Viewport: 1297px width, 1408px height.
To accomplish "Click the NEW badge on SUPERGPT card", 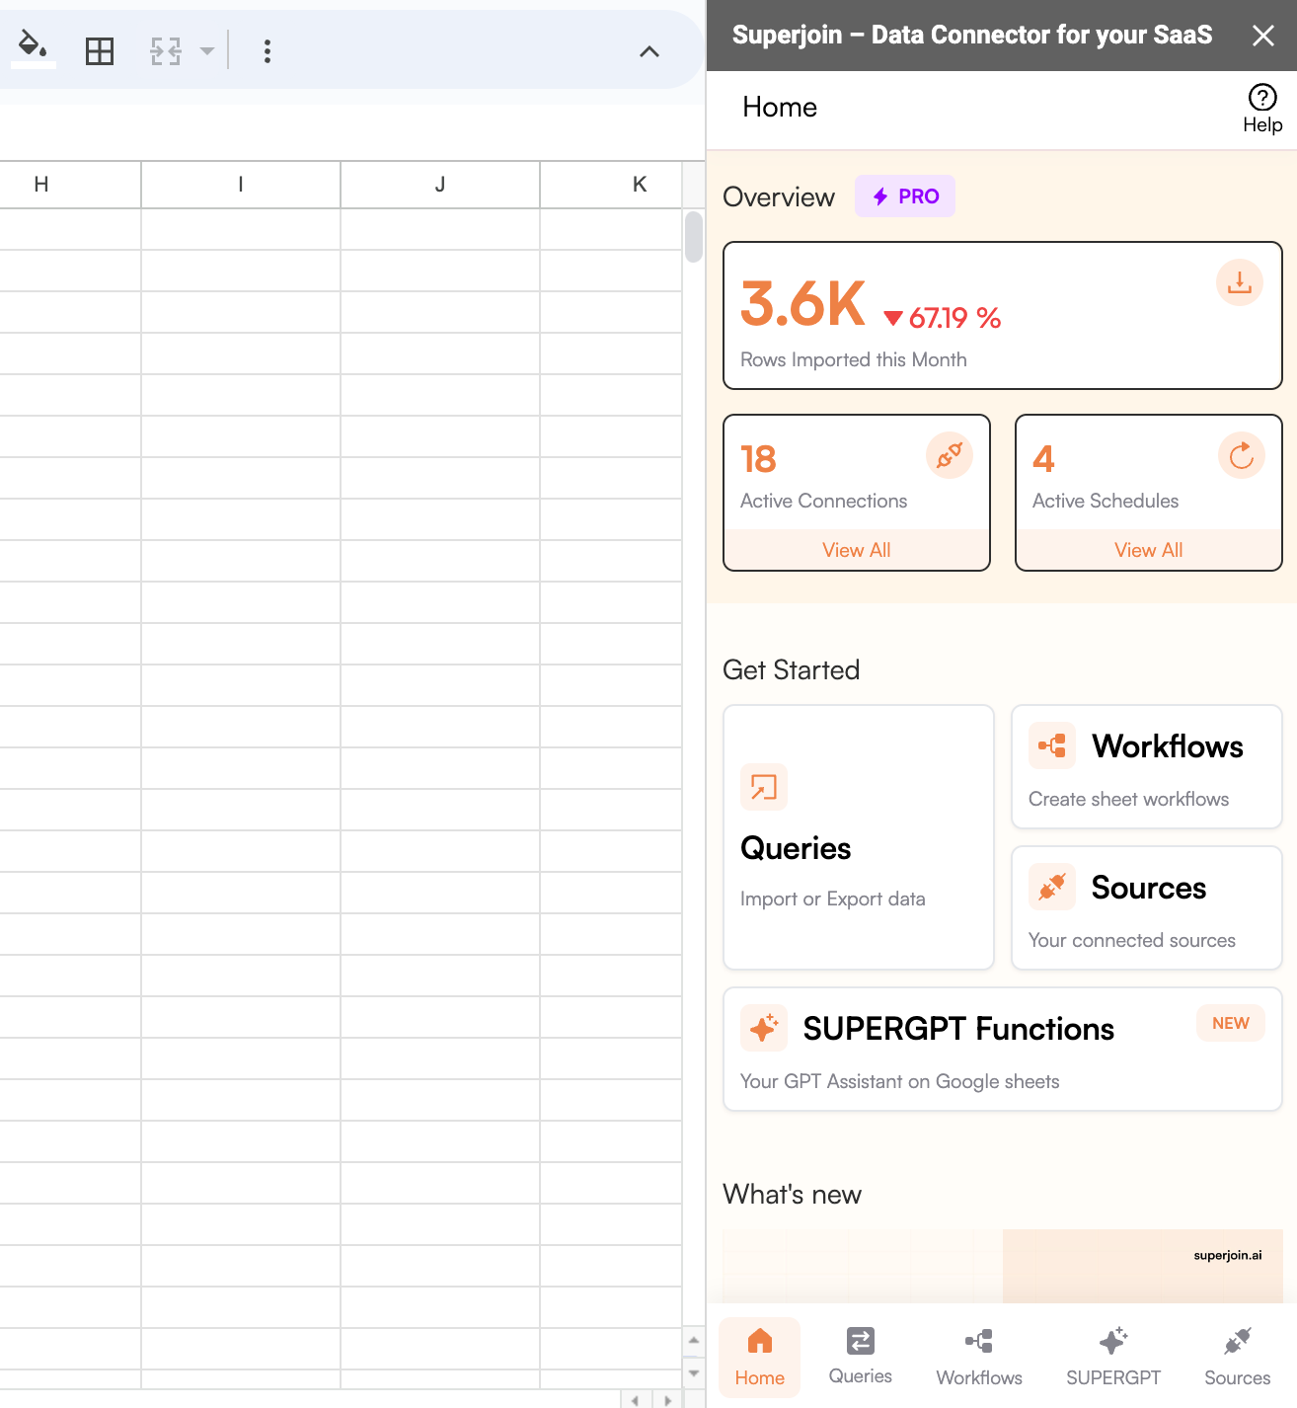I will (1231, 1023).
